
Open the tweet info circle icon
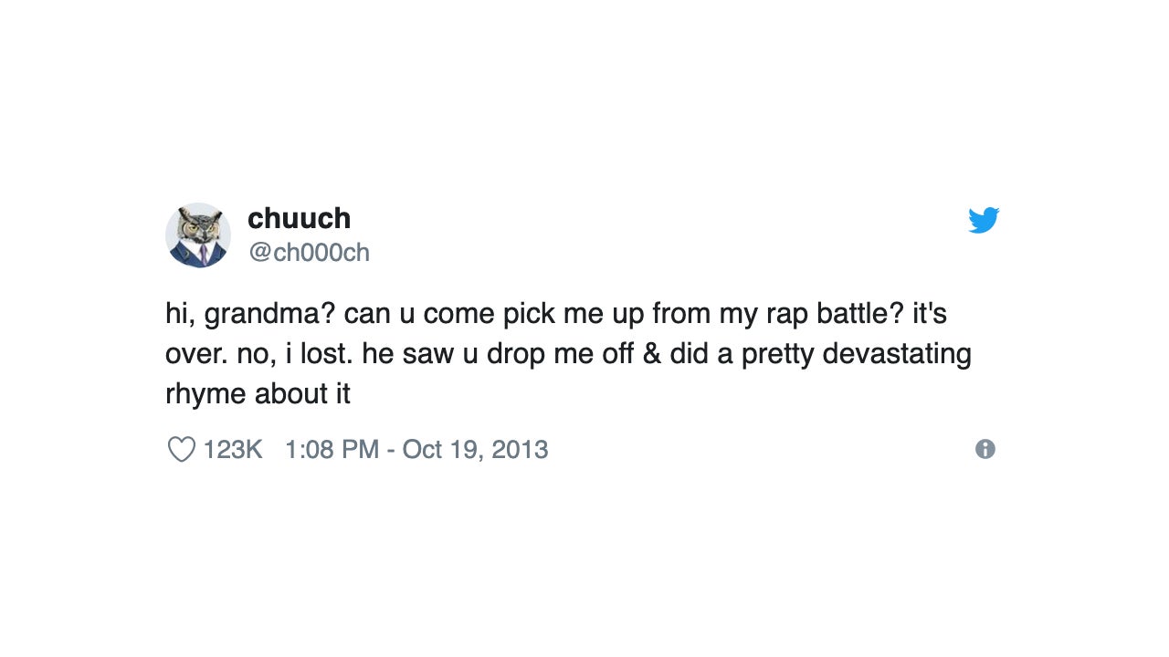[985, 449]
